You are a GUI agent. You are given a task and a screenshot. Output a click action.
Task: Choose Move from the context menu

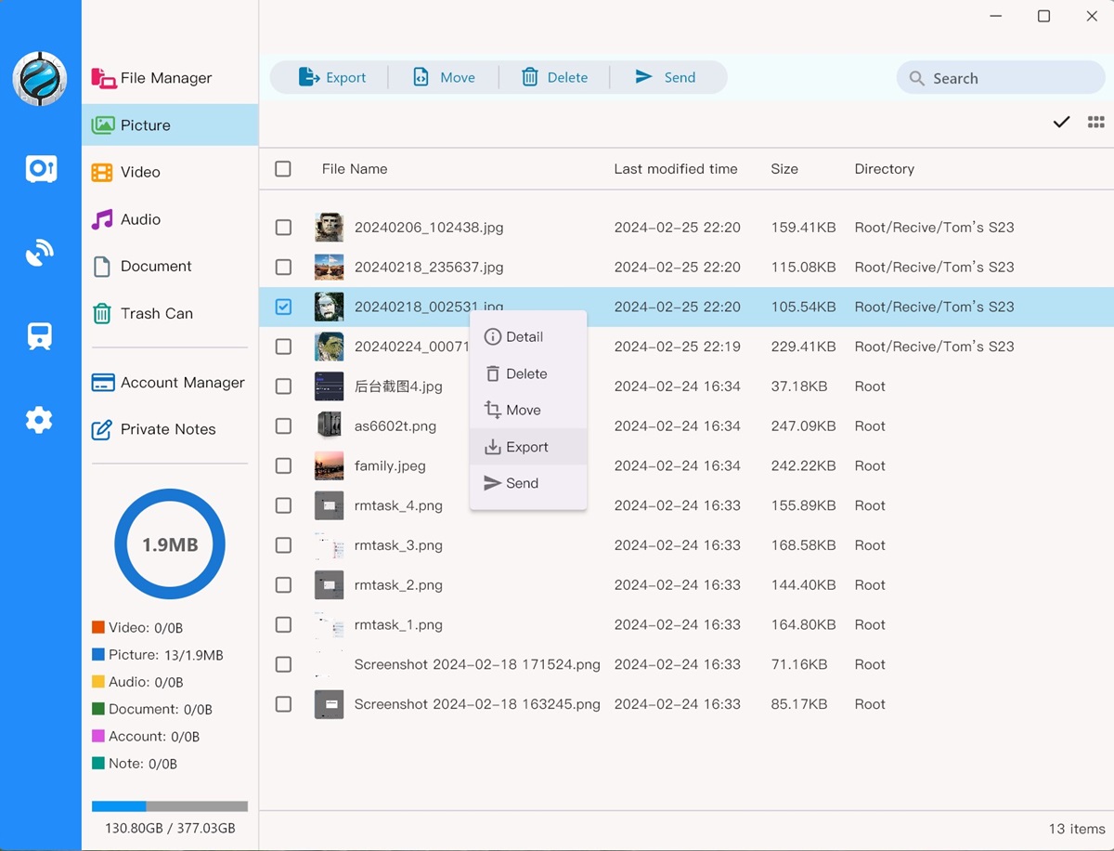(528, 410)
